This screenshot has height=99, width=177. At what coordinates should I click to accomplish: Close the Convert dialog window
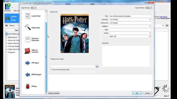tap(151, 2)
